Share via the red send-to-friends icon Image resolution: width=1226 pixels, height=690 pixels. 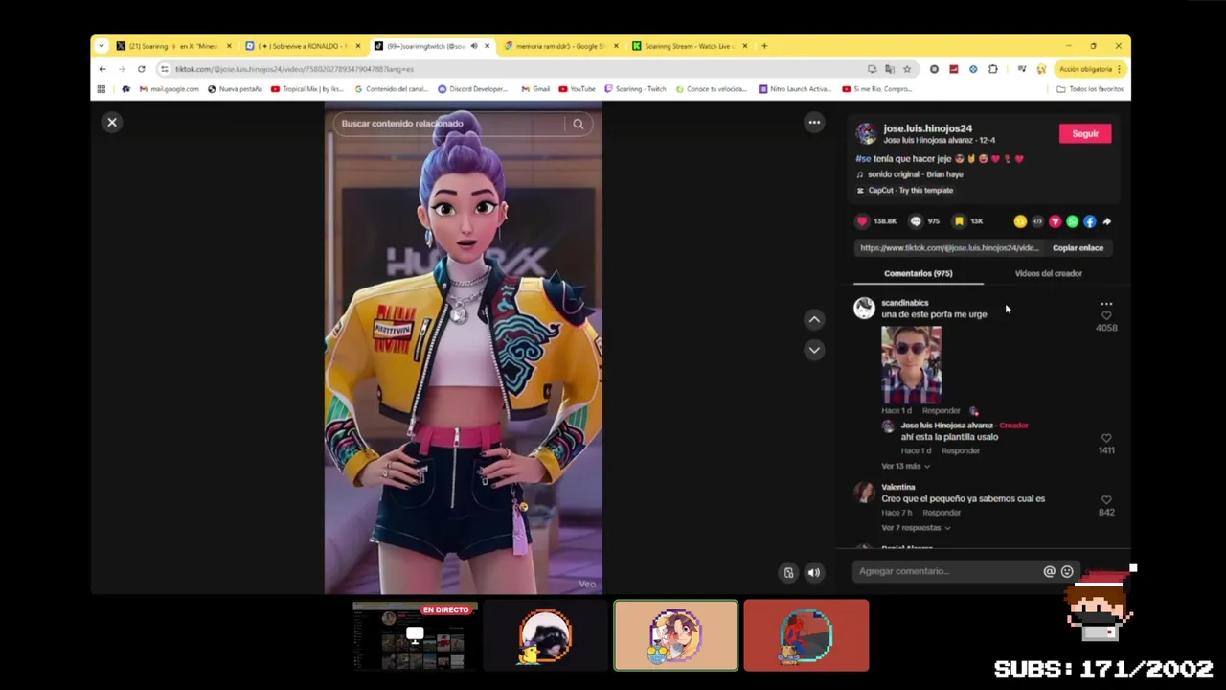[1055, 221]
